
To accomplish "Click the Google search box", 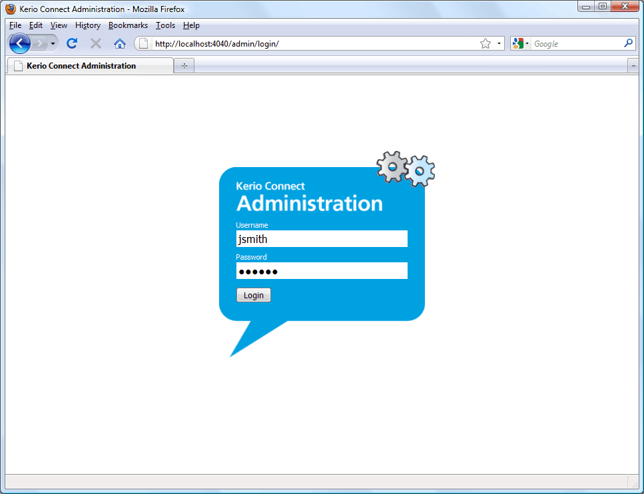I will point(577,43).
